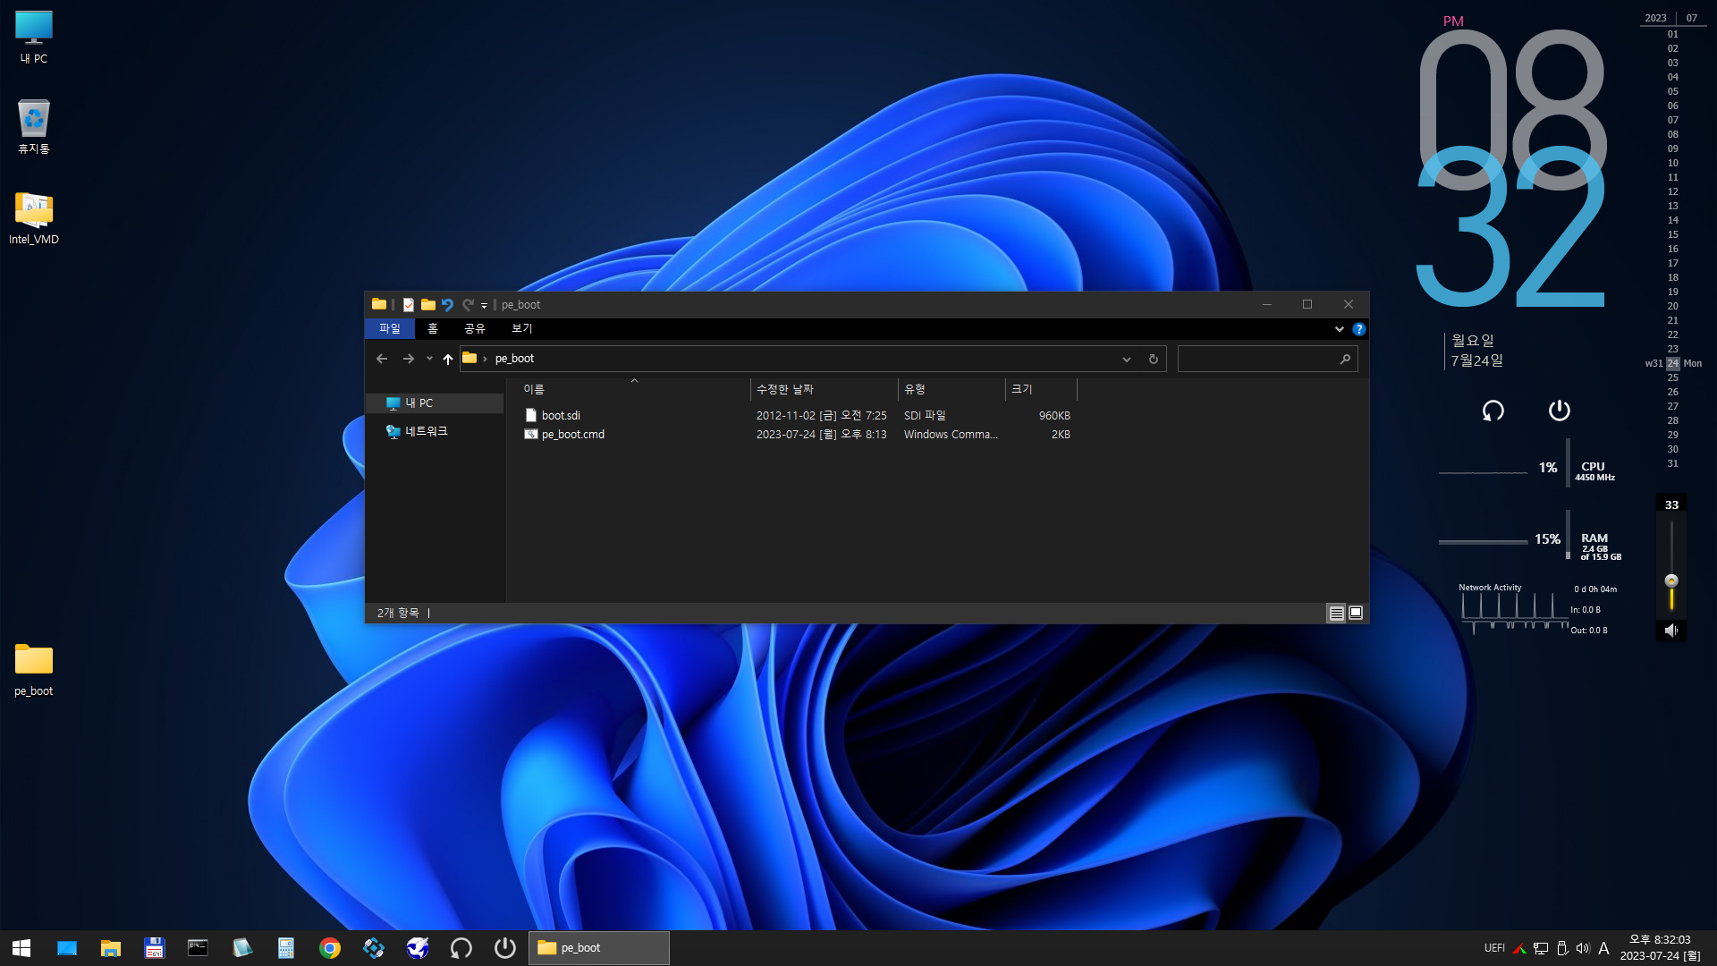Image resolution: width=1717 pixels, height=966 pixels.
Task: Click the red-green triangle tray icon
Action: [1519, 948]
